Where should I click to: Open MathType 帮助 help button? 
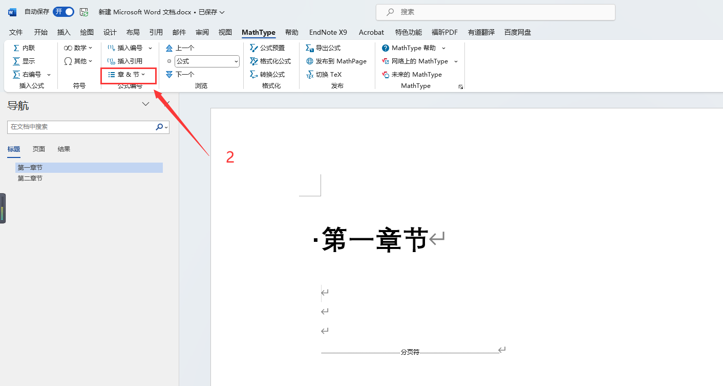(x=409, y=48)
